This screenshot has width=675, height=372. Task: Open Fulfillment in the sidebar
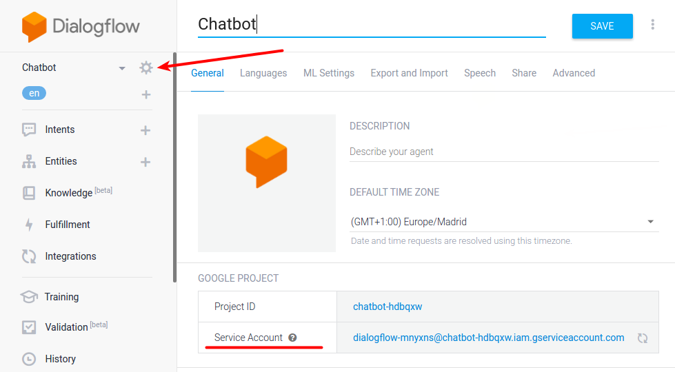(68, 225)
